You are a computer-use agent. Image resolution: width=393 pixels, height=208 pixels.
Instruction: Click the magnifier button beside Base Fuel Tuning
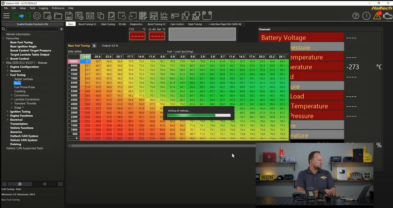94,46
